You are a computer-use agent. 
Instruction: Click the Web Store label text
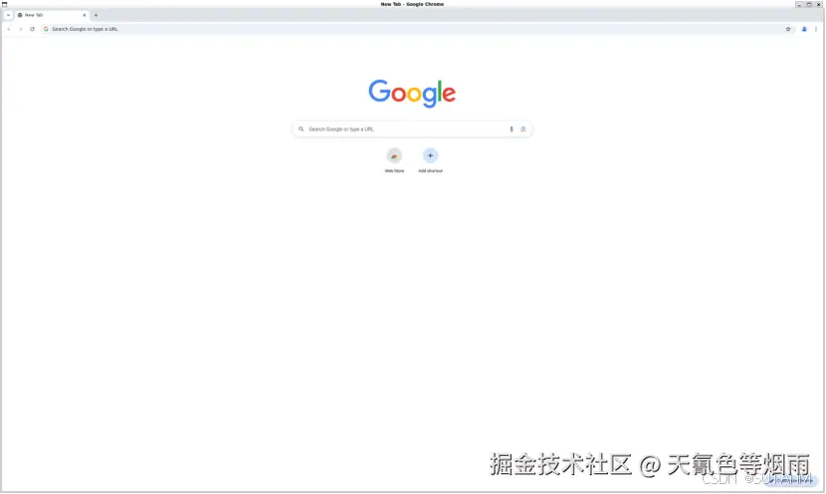pos(394,171)
